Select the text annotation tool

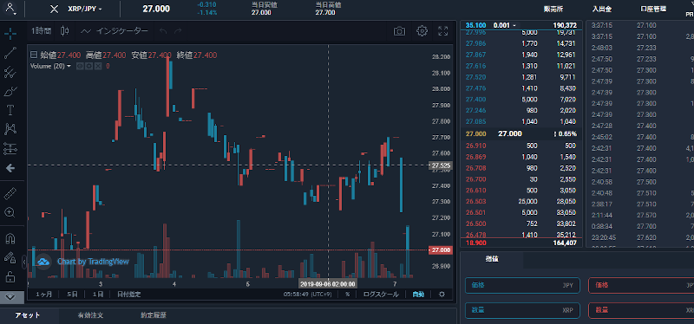pos(10,110)
